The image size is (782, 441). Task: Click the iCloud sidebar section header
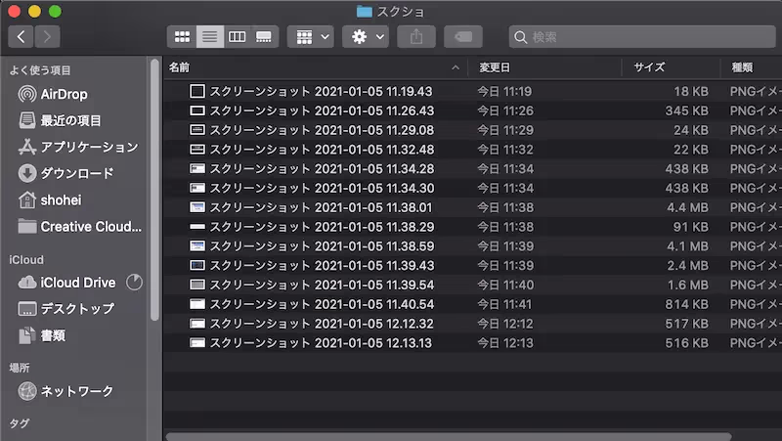tap(26, 260)
